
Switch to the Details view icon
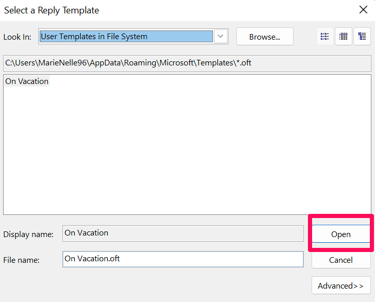click(x=343, y=37)
